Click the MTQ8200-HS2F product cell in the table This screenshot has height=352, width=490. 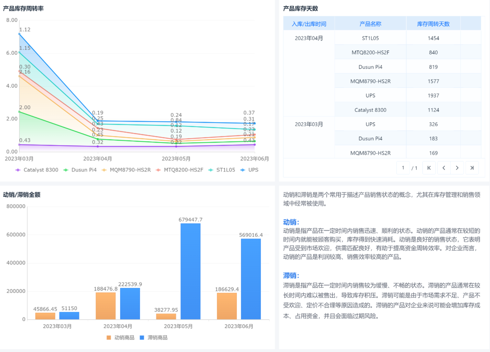tap(370, 52)
